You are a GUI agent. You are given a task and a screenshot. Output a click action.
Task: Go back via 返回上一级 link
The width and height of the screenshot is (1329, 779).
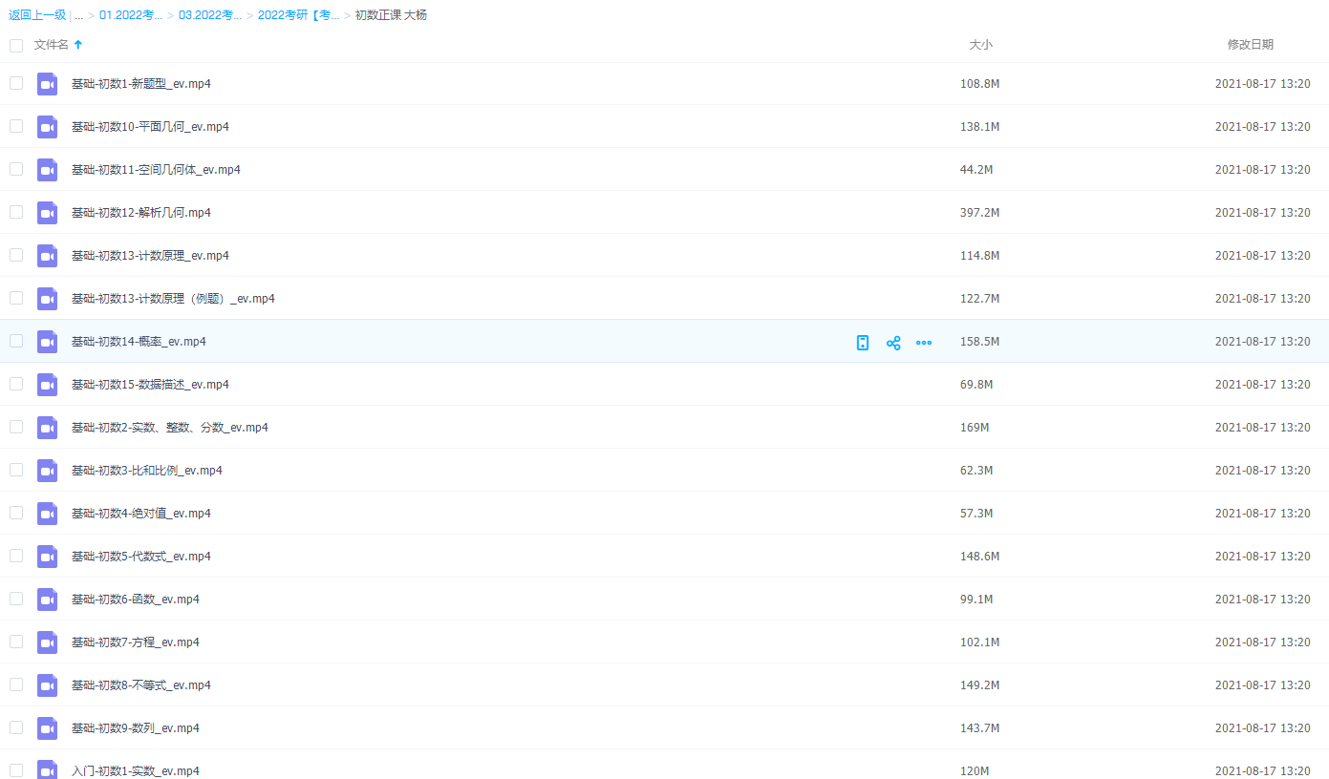tap(36, 15)
